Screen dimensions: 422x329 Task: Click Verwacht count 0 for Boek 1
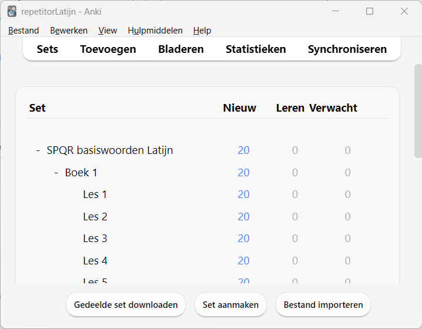click(347, 173)
